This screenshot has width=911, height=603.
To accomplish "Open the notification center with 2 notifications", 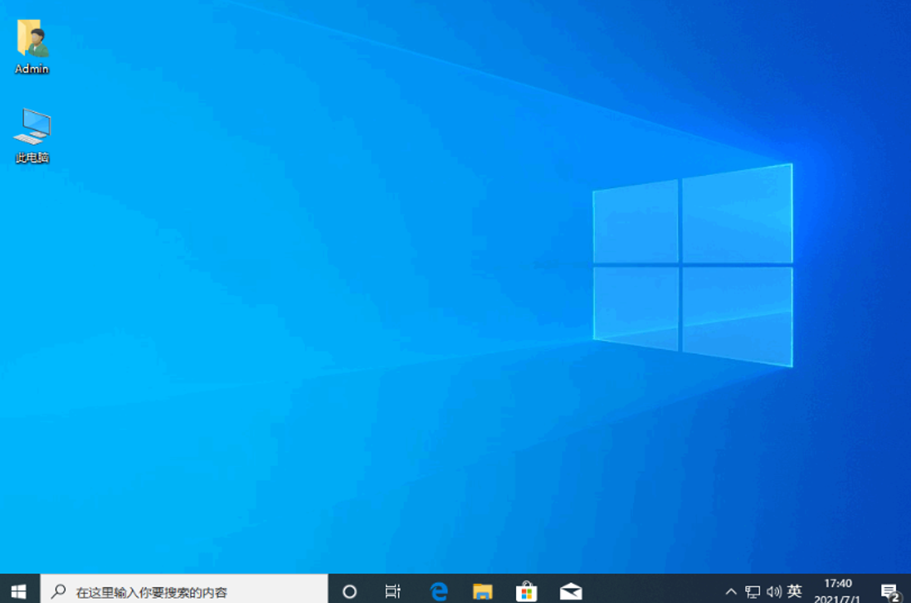I will pos(889,591).
